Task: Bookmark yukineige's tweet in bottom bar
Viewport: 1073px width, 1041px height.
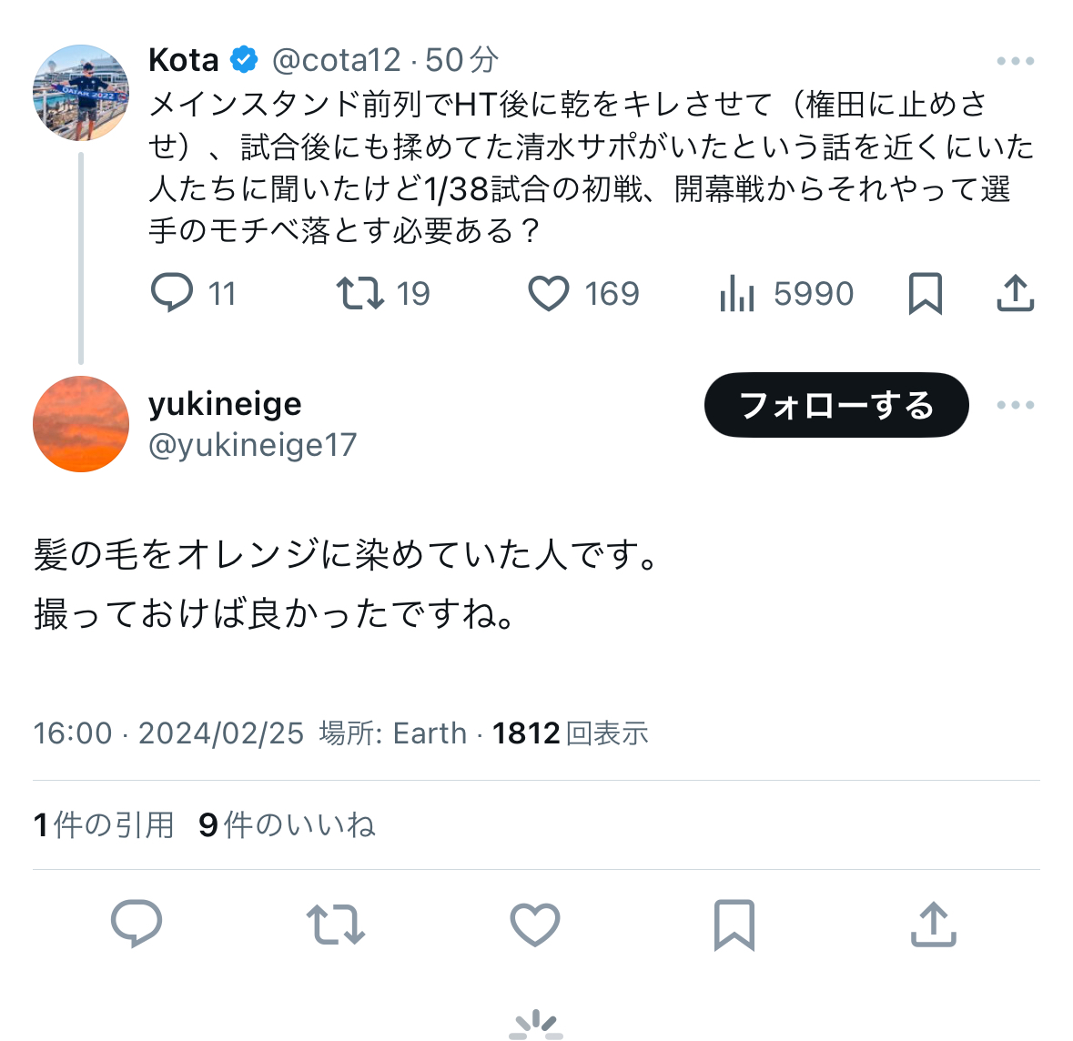Action: pyautogui.click(x=734, y=925)
